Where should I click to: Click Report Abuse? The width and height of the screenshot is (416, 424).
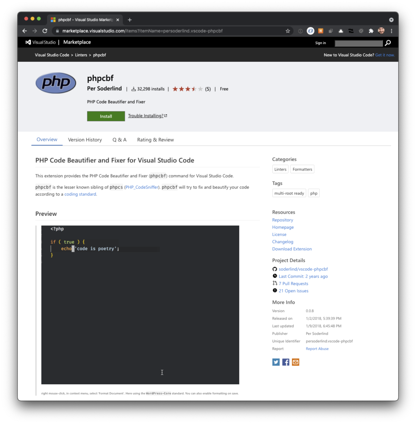point(317,349)
